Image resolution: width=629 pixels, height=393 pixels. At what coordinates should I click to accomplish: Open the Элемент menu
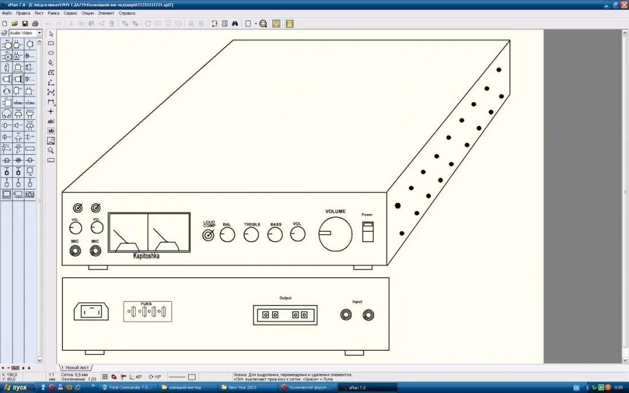point(106,13)
